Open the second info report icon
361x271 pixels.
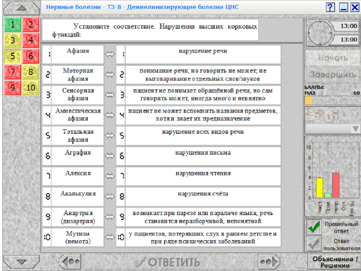pyautogui.click(x=331, y=115)
